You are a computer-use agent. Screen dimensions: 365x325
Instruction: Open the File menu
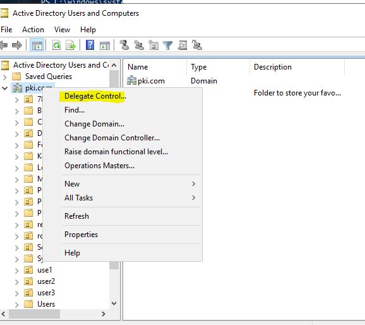[6, 30]
